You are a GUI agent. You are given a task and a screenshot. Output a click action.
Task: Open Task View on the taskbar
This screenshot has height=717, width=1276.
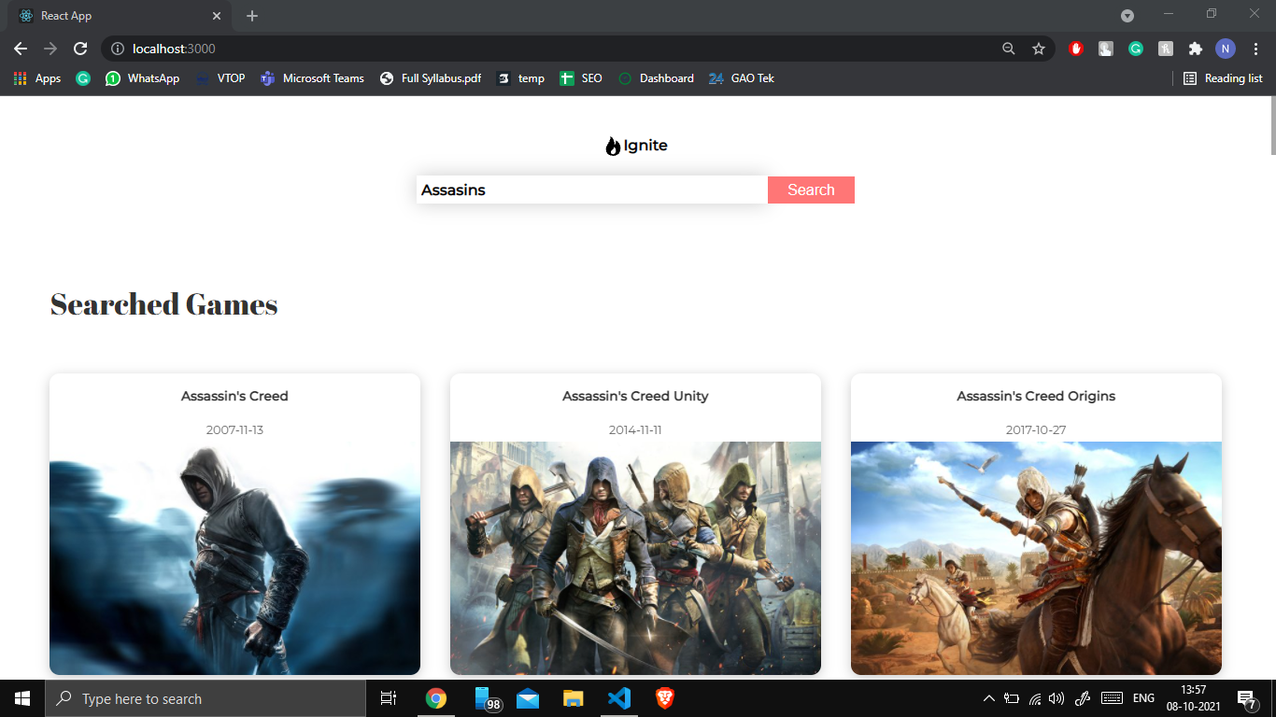pyautogui.click(x=389, y=698)
